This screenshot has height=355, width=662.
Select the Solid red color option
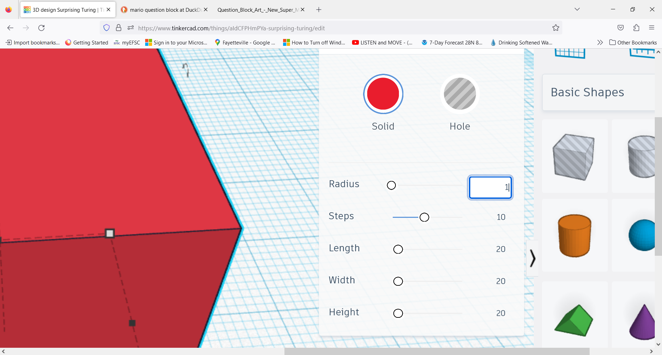[383, 94]
